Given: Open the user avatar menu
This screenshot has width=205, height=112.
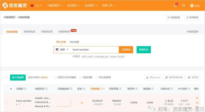Looking at the screenshot, I should pyautogui.click(x=192, y=5).
